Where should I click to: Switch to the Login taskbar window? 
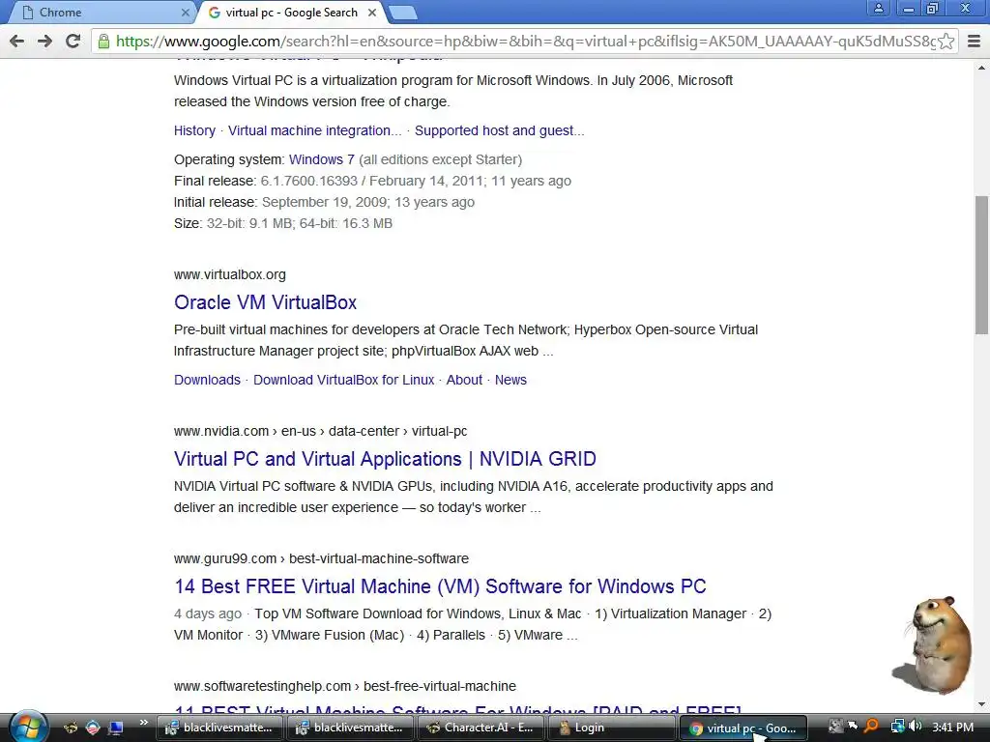pos(611,728)
